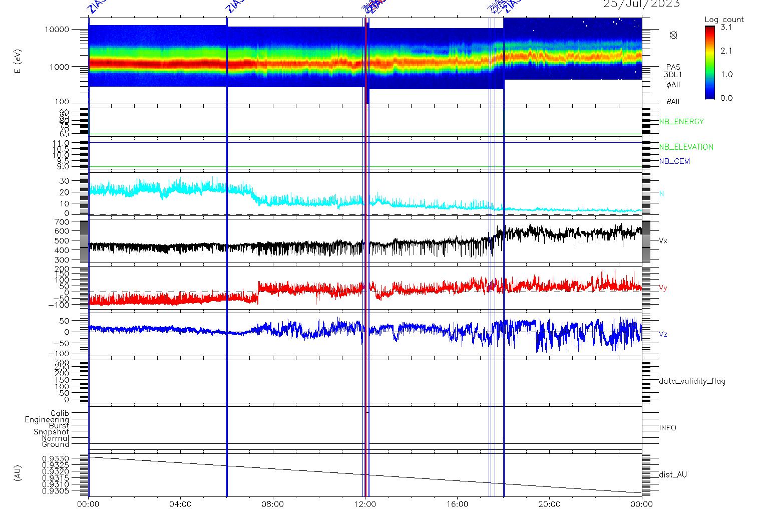Select the 11.0 tick on NB_ELEVATION axis
757x511 pixels.
62,143
